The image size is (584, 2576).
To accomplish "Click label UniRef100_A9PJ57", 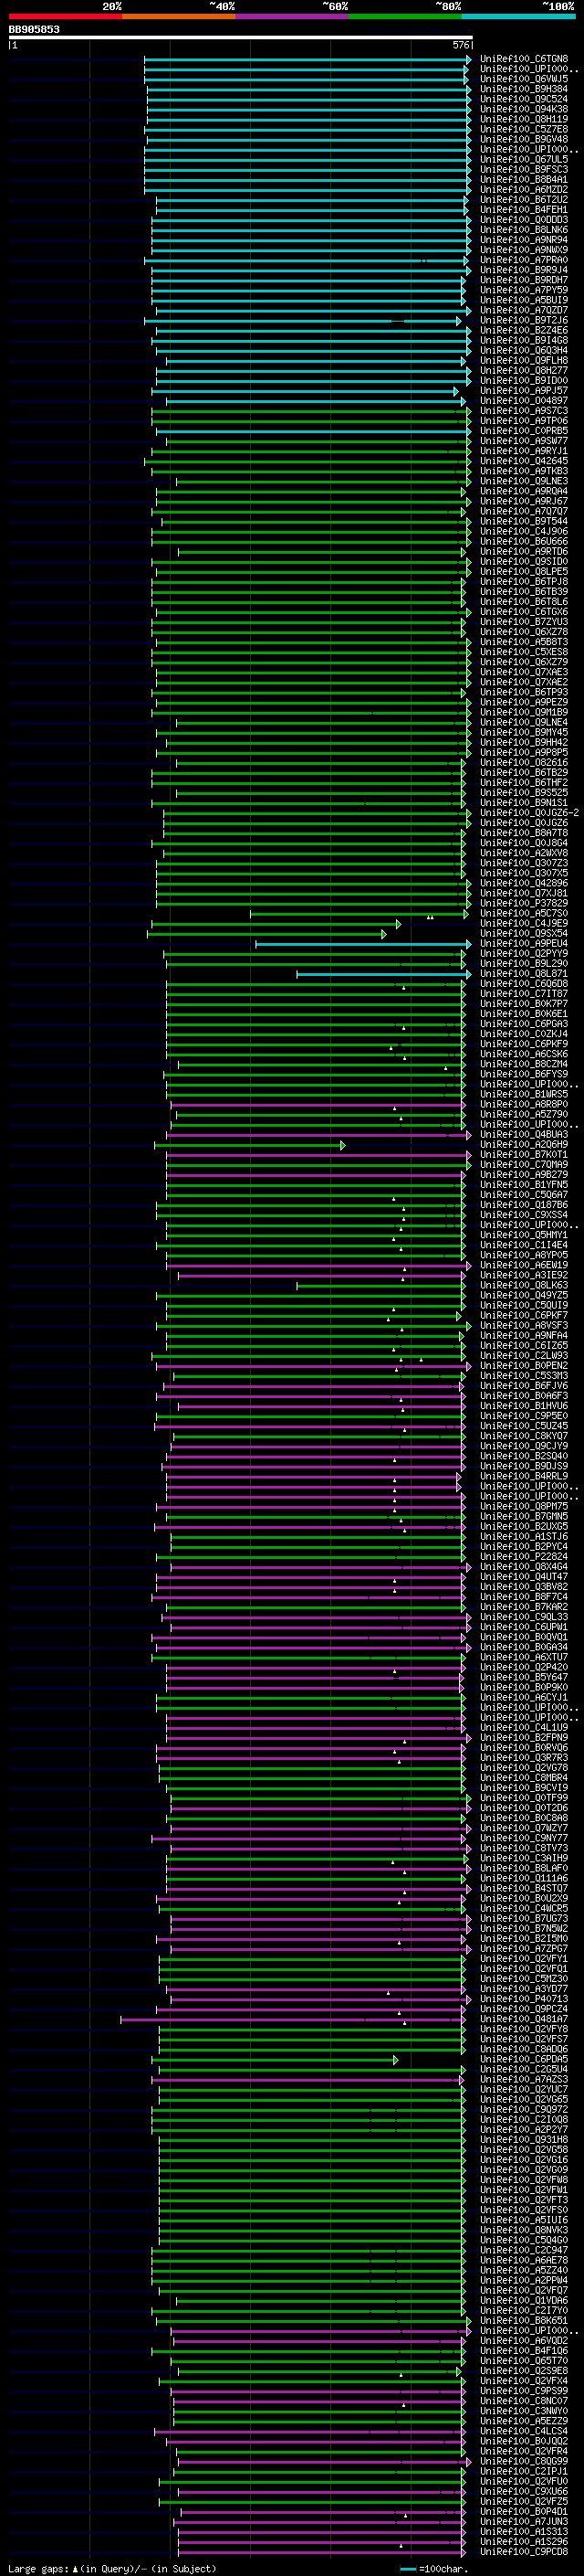I will [524, 391].
